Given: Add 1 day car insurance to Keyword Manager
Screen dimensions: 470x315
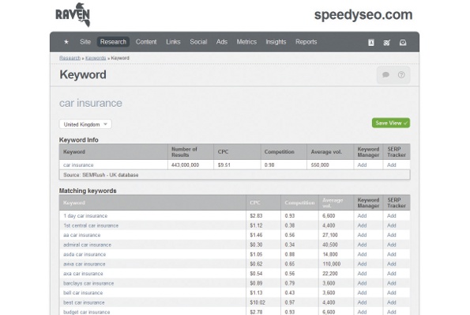Looking at the screenshot, I should 362,216.
